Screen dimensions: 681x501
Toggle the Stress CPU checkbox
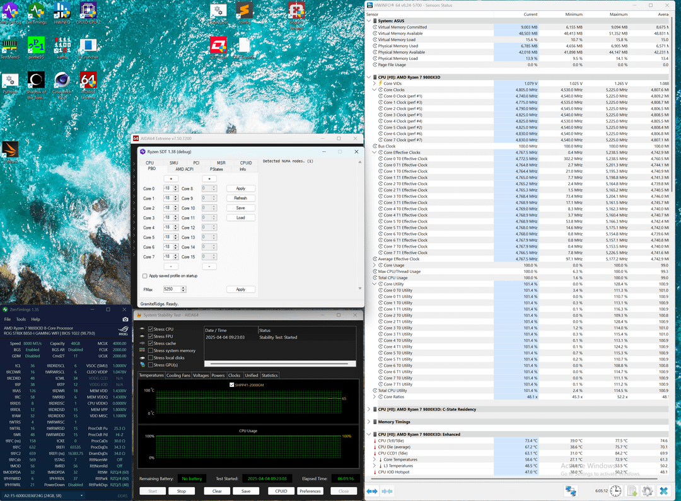[x=150, y=329]
